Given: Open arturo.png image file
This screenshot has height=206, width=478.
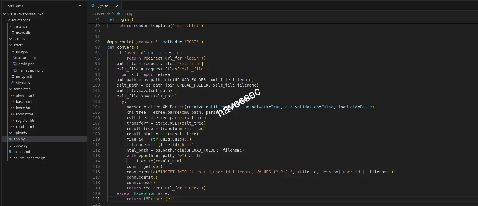Looking at the screenshot, I should [x=27, y=58].
